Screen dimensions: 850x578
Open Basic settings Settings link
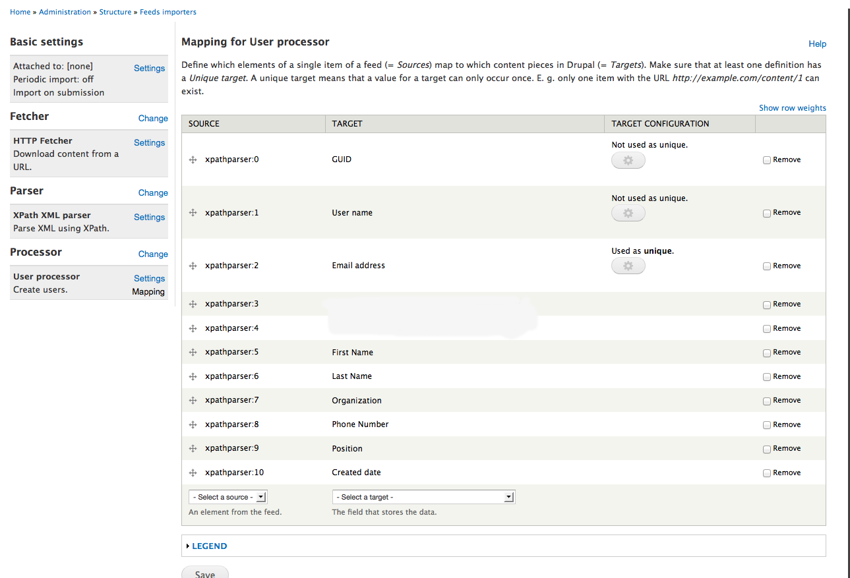(149, 68)
